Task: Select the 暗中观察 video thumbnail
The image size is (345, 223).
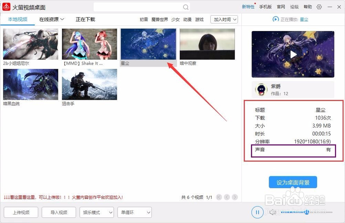Action: coord(207,44)
